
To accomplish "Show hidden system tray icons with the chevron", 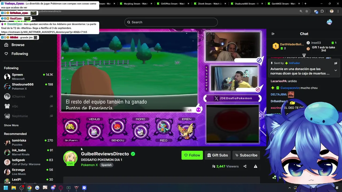I will (289, 188).
